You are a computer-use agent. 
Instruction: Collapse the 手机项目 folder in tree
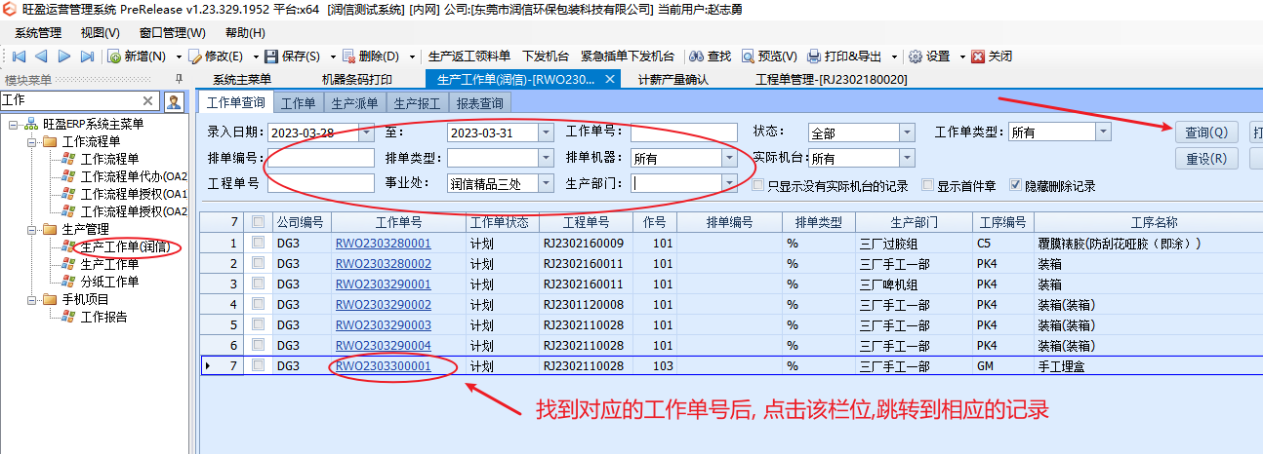[32, 300]
